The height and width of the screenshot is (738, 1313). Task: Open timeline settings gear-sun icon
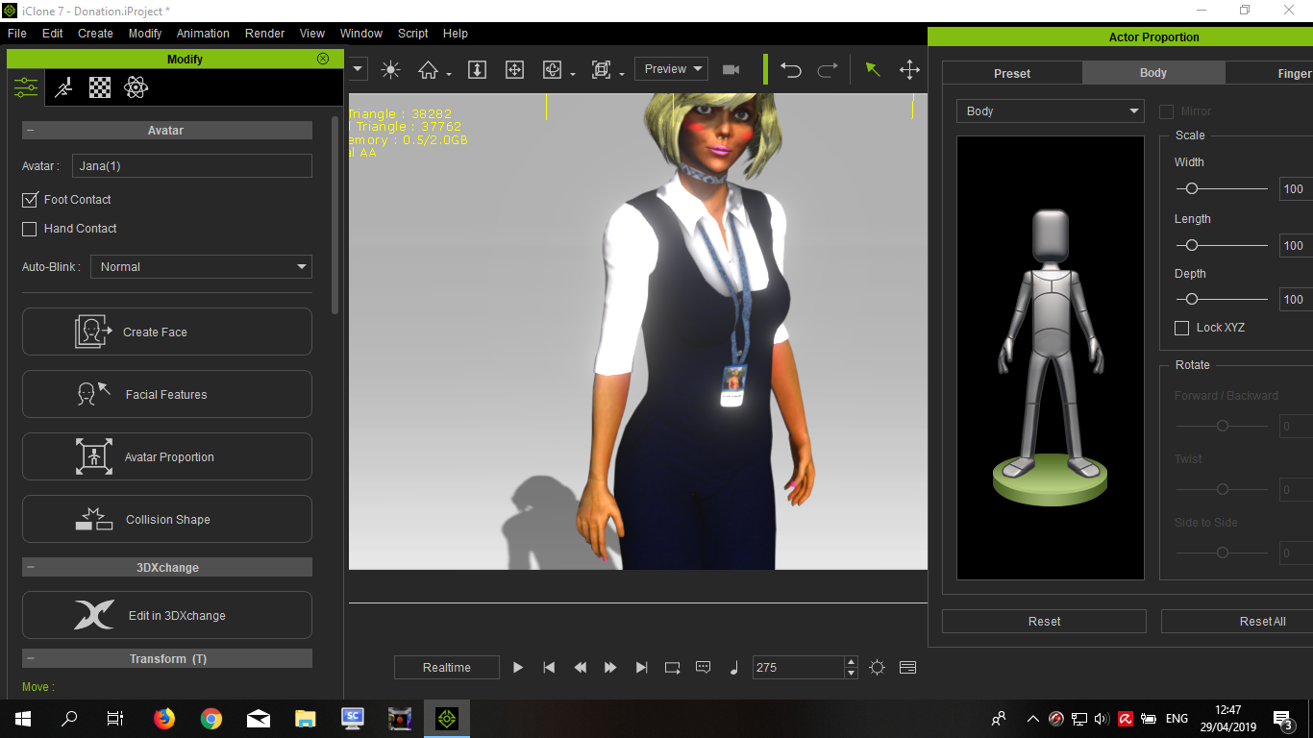tap(877, 667)
